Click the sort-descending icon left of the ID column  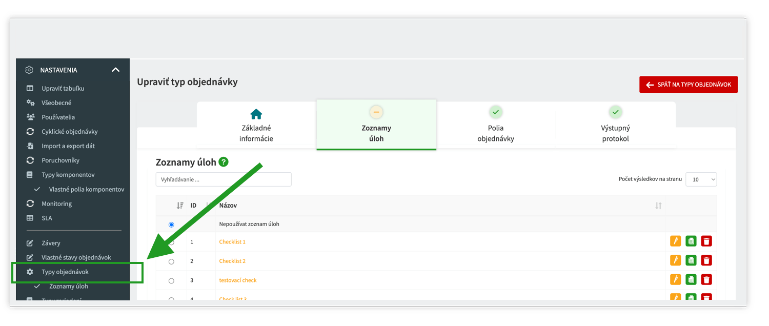pyautogui.click(x=179, y=206)
